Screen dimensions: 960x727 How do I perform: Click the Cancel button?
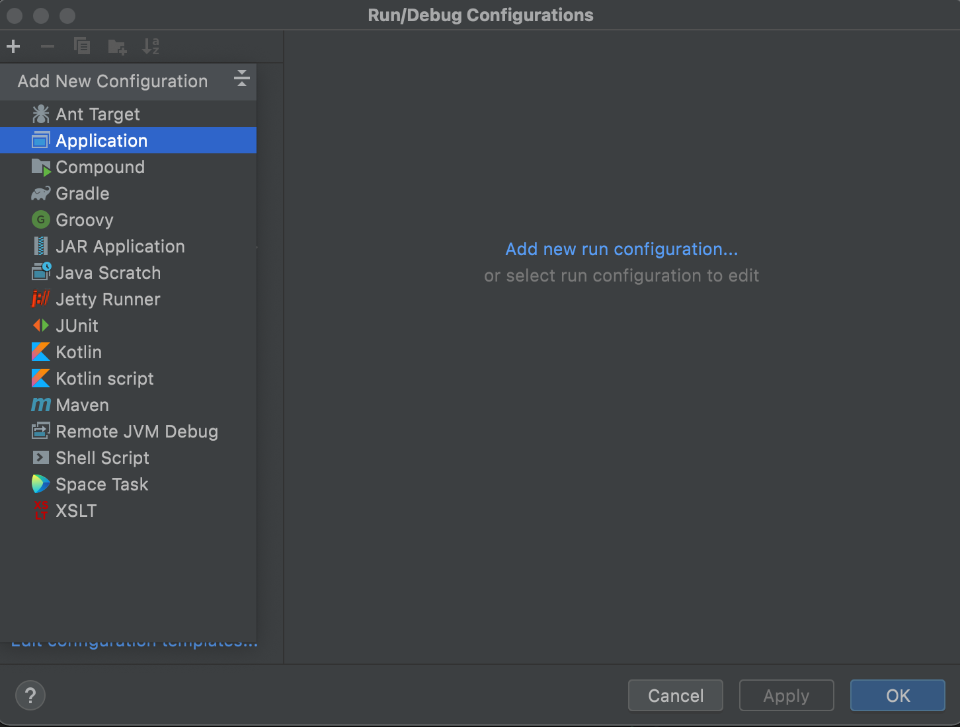(x=676, y=695)
